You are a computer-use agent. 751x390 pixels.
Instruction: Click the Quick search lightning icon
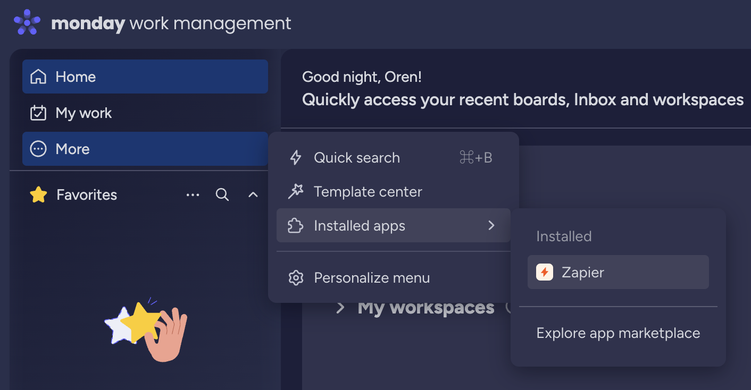coord(295,157)
